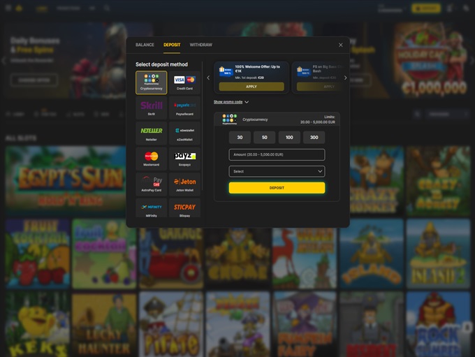Expand the Show promo code section

(x=231, y=102)
